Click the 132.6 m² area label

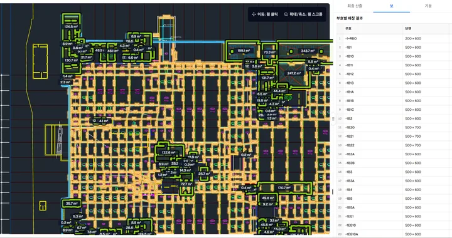168,153
